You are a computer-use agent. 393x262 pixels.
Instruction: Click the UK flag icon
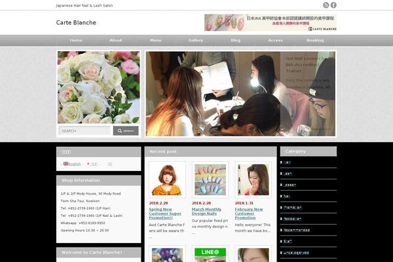(66, 164)
